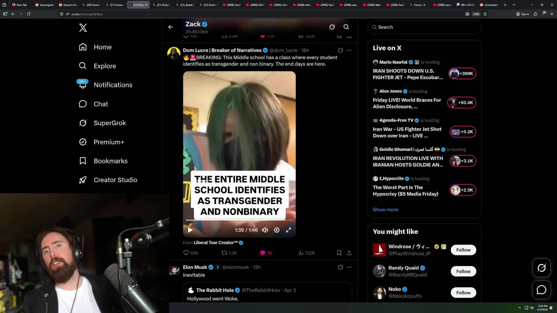Open Notifications in the sidebar
The width and height of the screenshot is (557, 313).
point(105,85)
